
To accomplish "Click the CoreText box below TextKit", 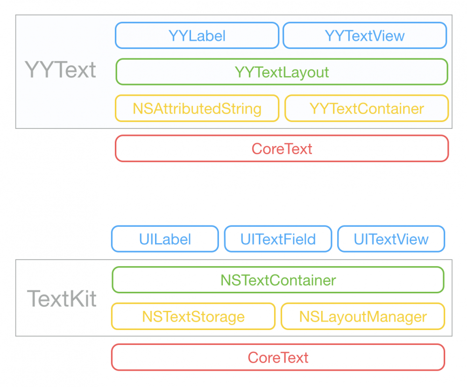I will (x=278, y=358).
